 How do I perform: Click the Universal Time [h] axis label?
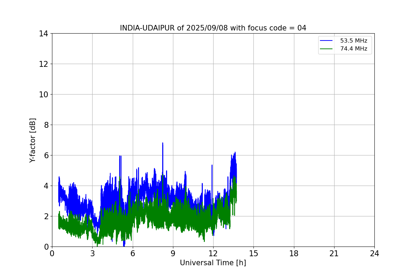pos(213,263)
